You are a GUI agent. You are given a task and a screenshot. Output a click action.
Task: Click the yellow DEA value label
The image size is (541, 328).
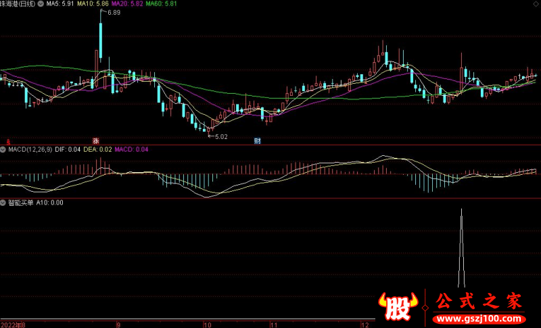[99, 149]
